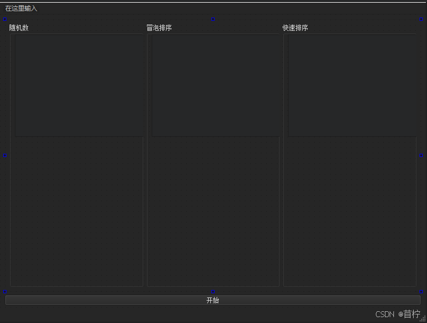The height and width of the screenshot is (323, 427).
Task: Select the 冒泡排序 group box title
Action: pos(159,28)
